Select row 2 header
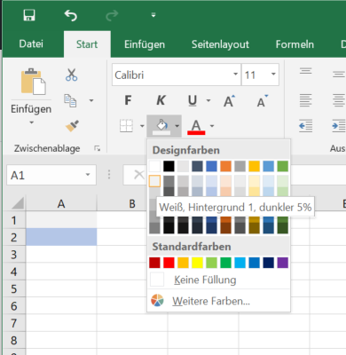Viewport: 346px width, 355px height. 14,237
